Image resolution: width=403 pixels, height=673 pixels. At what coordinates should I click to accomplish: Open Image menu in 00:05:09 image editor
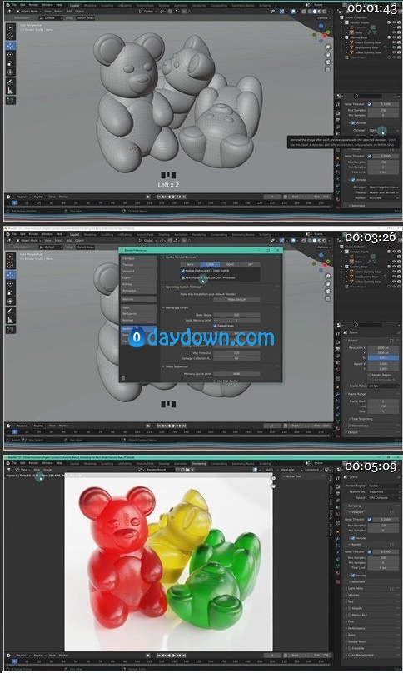[47, 470]
